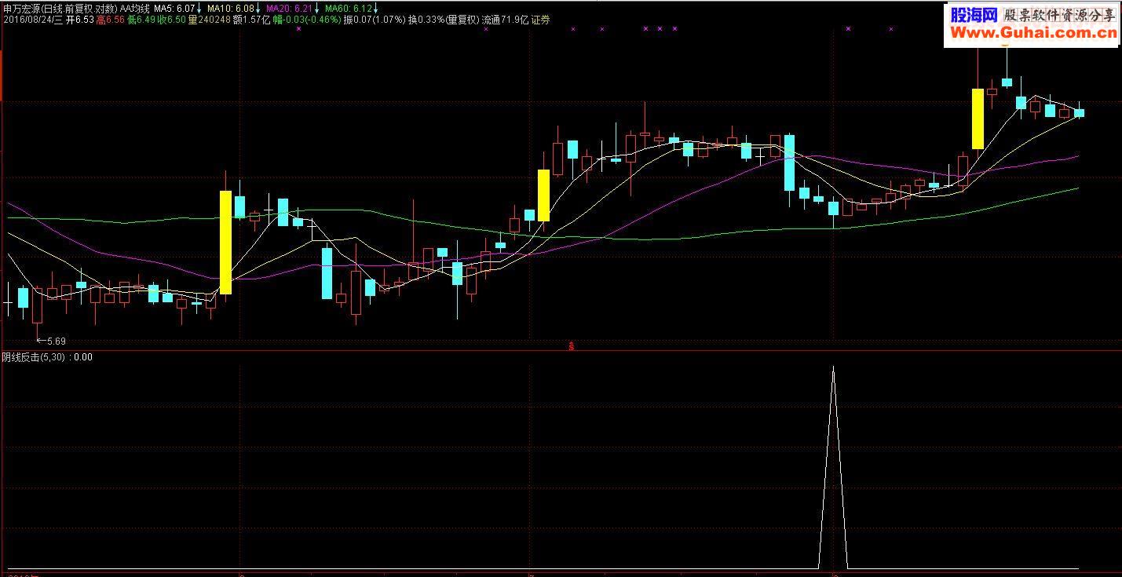Click the change value 幅-0.03(-0.46%)
Viewport: 1122px width, 577px height.
point(307,20)
